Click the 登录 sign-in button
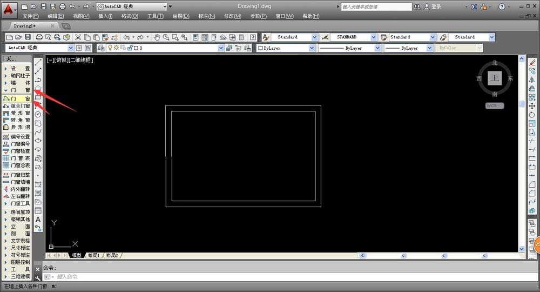 (x=433, y=6)
